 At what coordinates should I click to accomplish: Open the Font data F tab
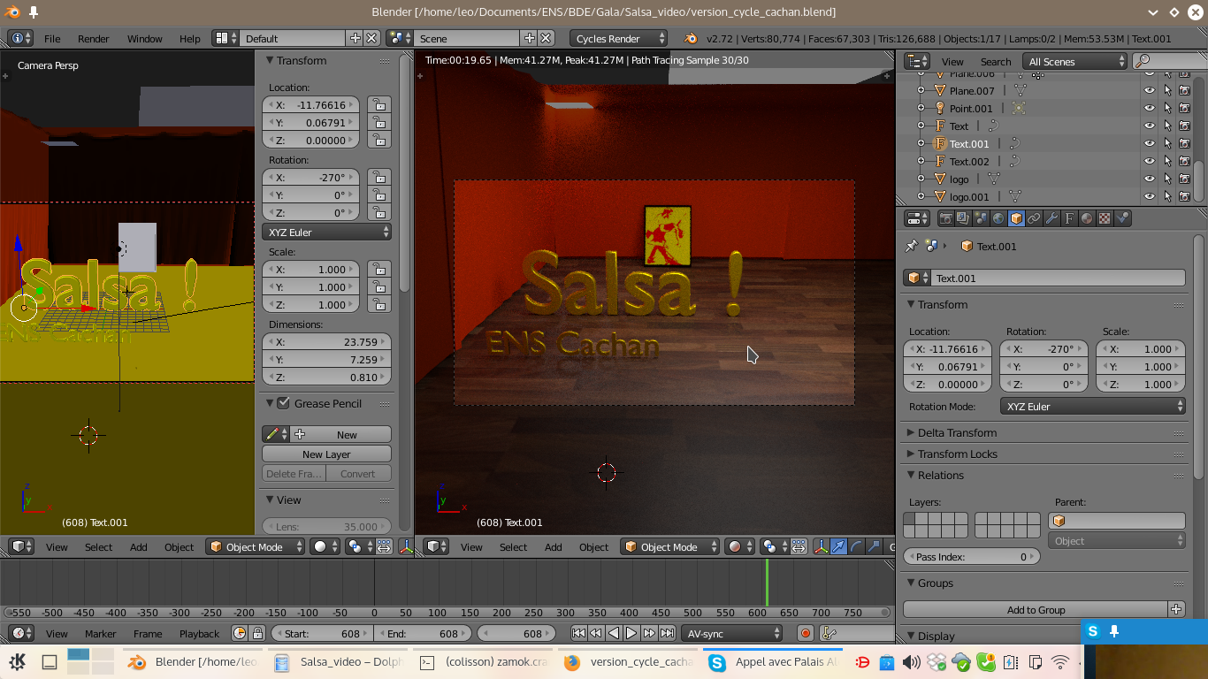pyautogui.click(x=1069, y=218)
